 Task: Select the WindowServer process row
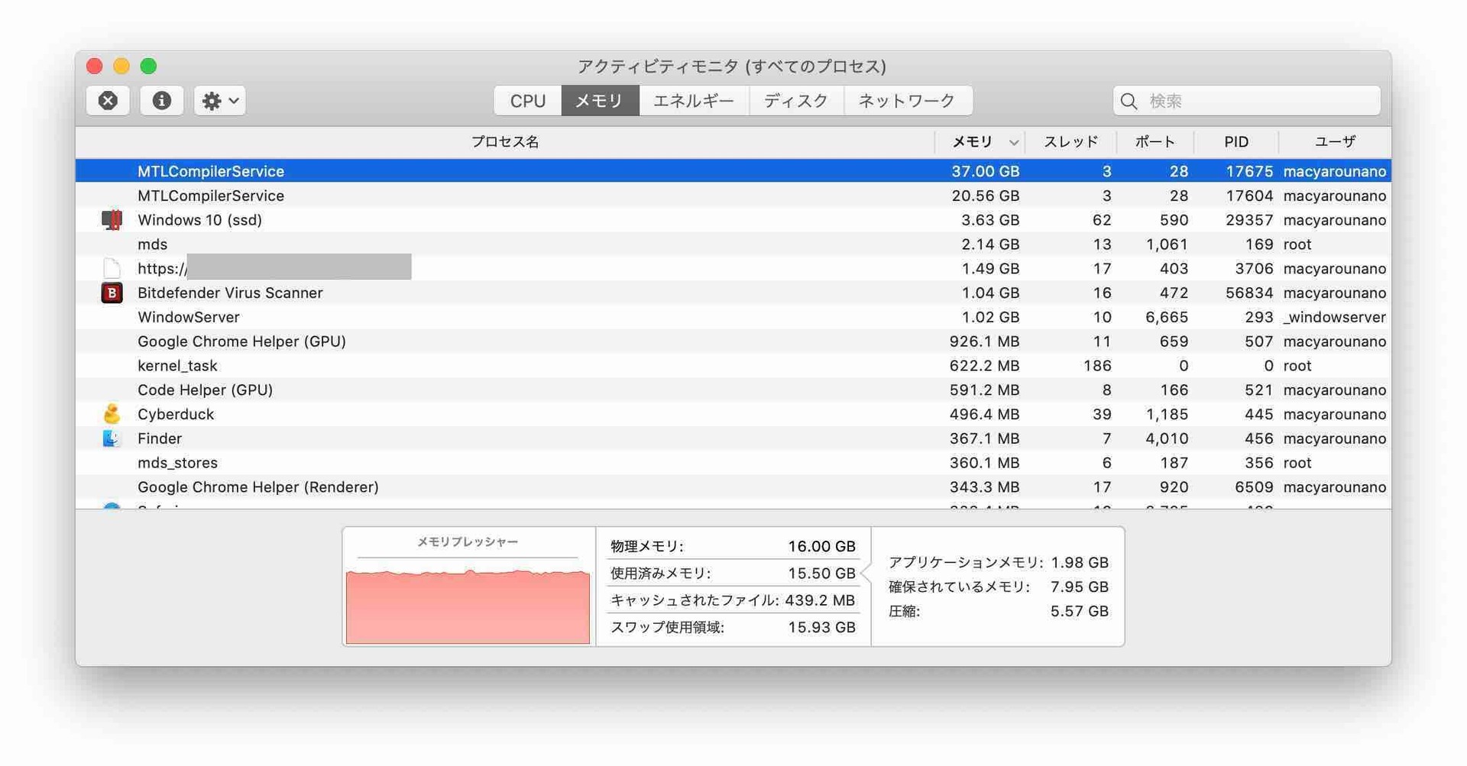733,317
